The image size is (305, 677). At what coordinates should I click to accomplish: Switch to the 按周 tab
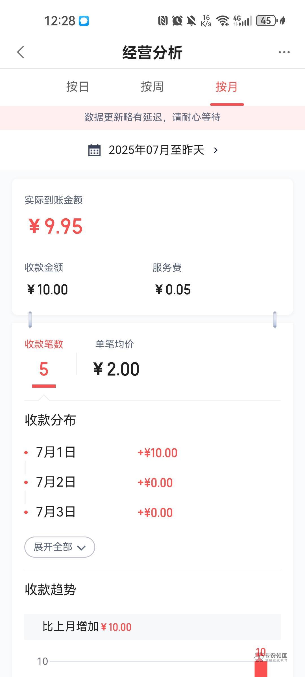[x=152, y=87]
